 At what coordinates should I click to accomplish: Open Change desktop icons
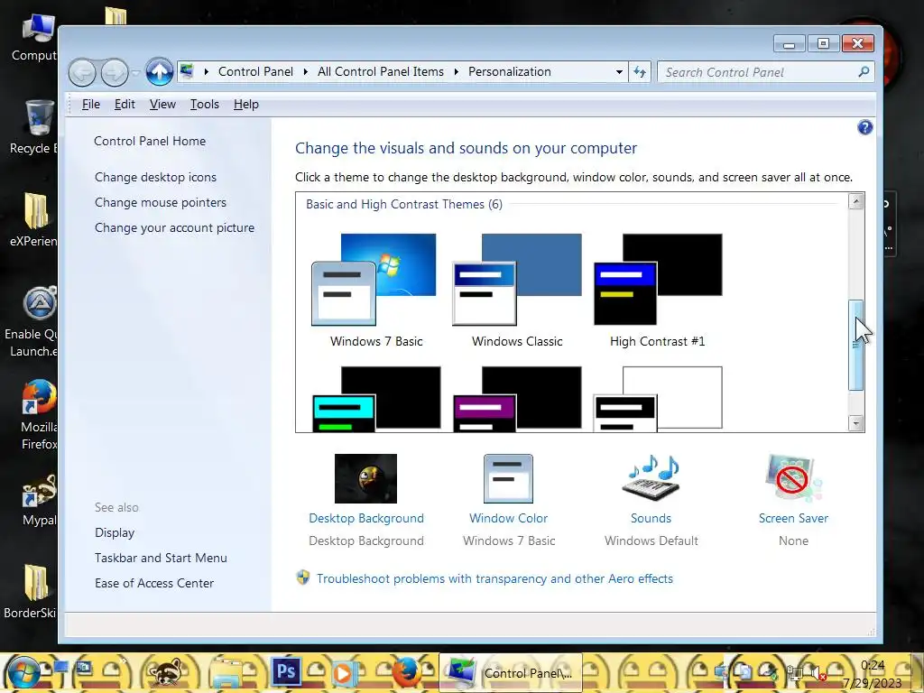(x=155, y=178)
